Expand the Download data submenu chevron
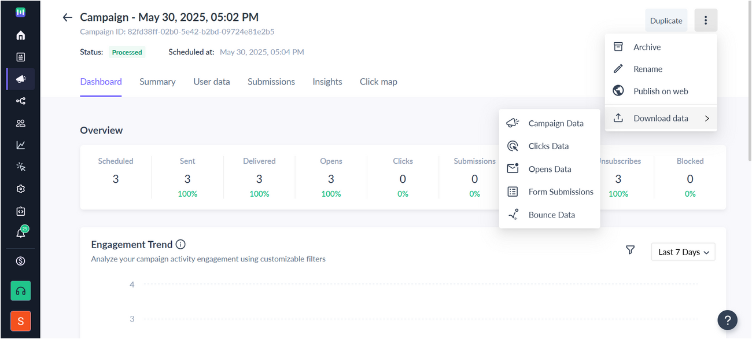The height and width of the screenshot is (339, 752). (707, 118)
